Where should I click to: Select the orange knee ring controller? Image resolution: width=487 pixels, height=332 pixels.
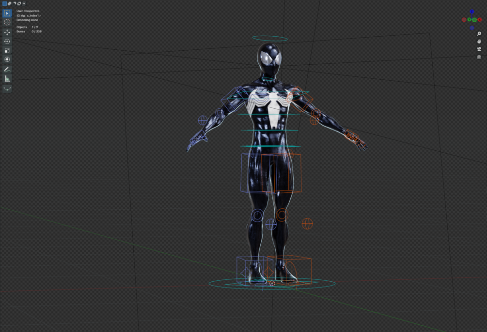pos(282,215)
